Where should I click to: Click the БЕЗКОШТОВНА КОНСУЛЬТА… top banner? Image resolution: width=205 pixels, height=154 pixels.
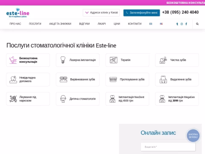186,3
